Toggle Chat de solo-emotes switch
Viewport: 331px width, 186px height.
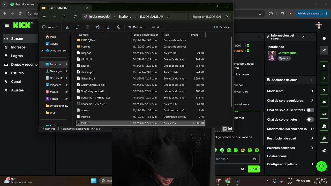point(310,120)
